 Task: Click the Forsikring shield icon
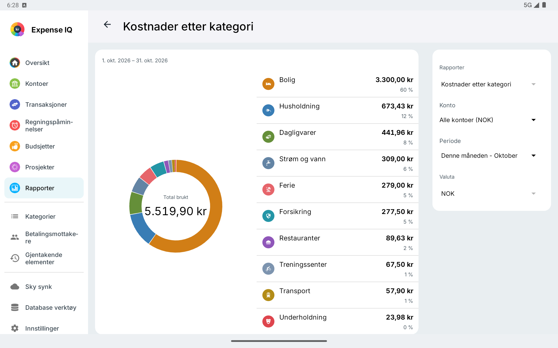click(x=268, y=216)
